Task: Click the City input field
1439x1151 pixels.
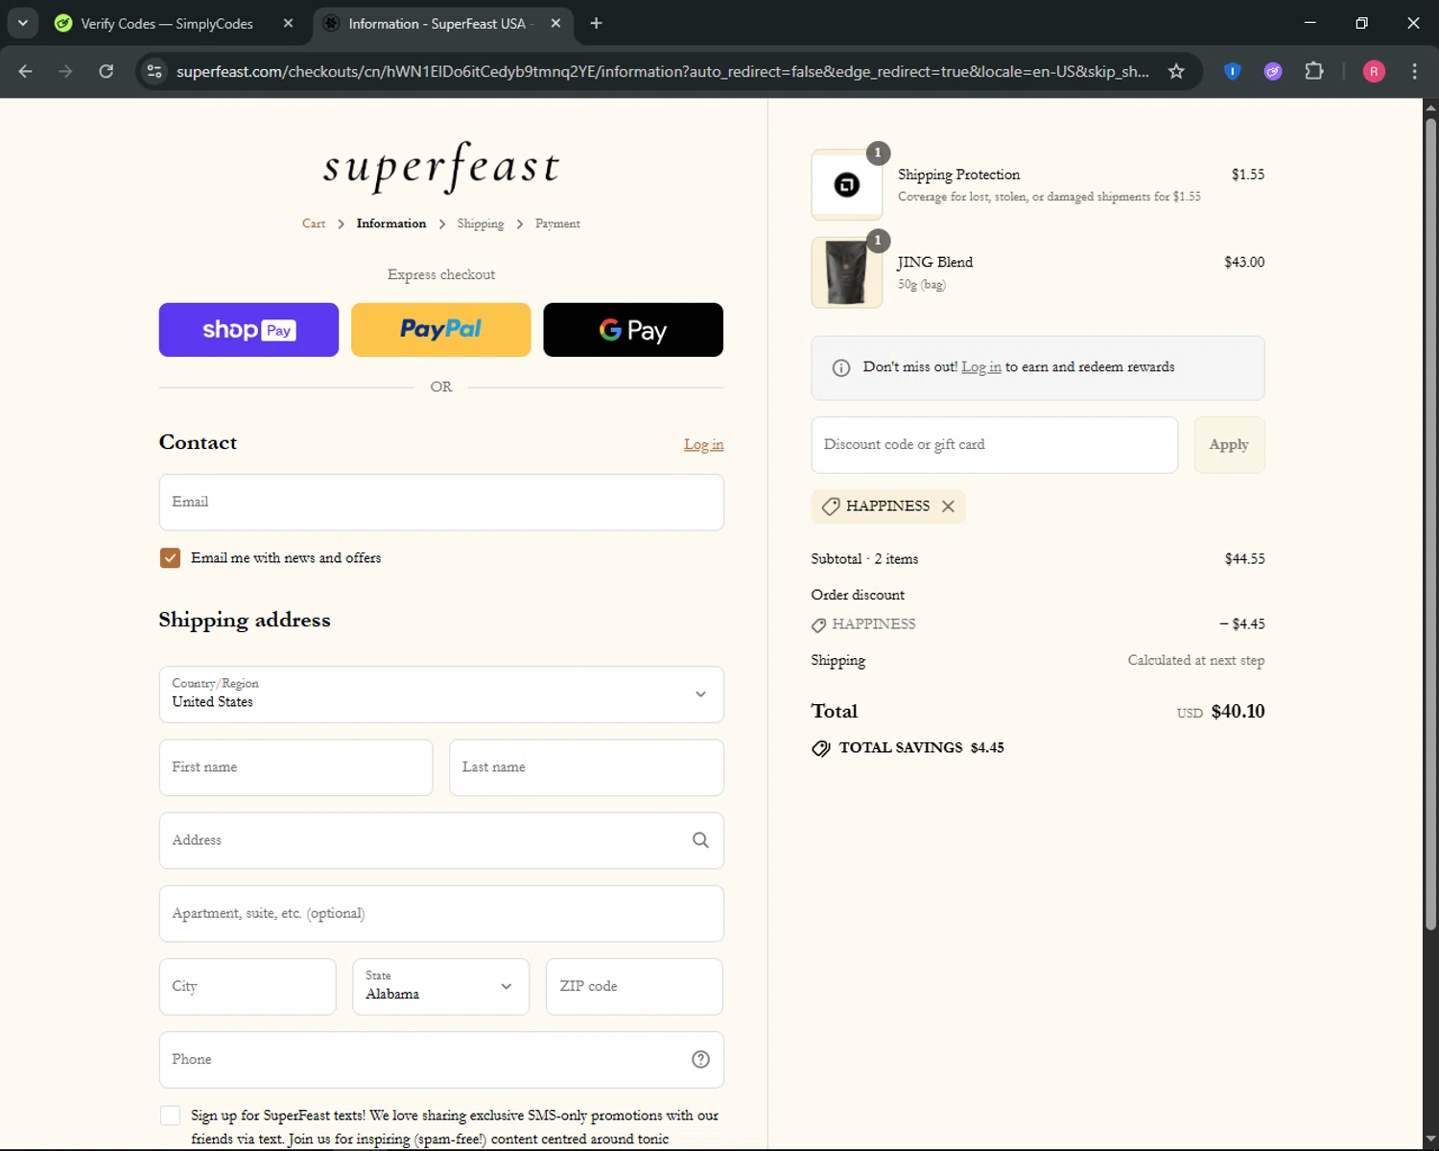Action: 248,986
